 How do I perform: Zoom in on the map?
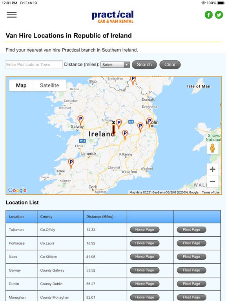tap(212, 169)
